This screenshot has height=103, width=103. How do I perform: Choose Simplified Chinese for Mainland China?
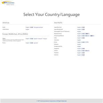(x=88, y=34)
